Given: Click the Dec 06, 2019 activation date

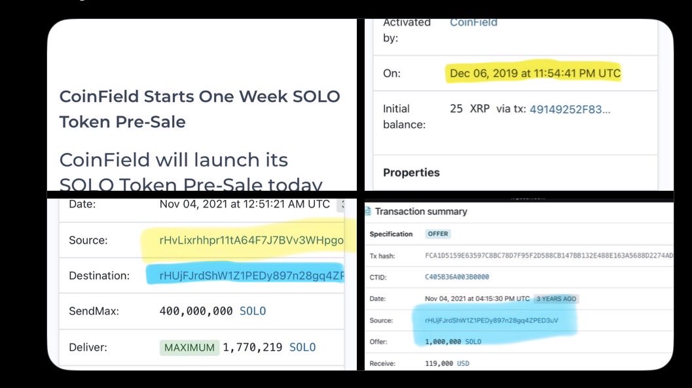Looking at the screenshot, I should (535, 73).
